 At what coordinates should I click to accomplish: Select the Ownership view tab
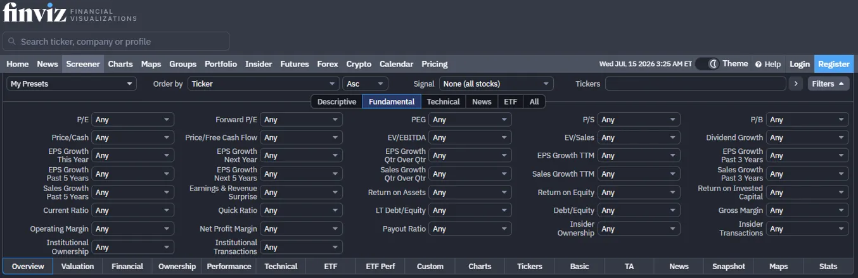(177, 267)
